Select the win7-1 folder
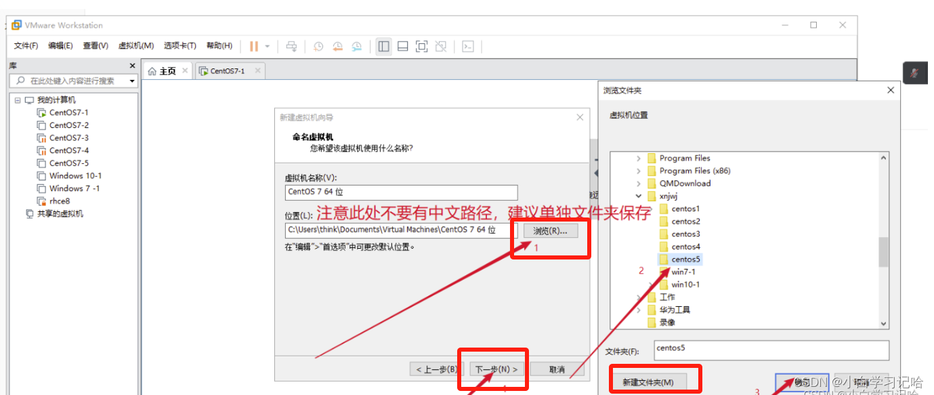This screenshot has height=395, width=934. click(x=677, y=272)
